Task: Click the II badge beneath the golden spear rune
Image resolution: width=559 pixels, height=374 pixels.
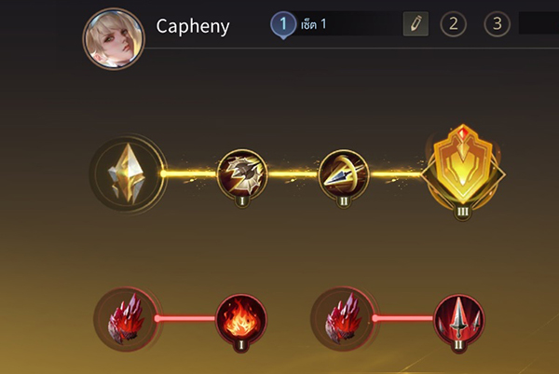Action: coord(344,201)
